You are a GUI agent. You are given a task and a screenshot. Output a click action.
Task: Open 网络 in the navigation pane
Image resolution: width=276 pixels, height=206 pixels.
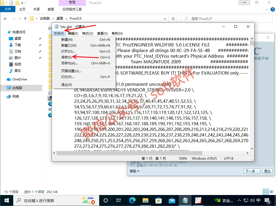pyautogui.click(x=16, y=96)
